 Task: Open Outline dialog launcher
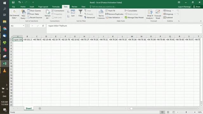point(179,21)
